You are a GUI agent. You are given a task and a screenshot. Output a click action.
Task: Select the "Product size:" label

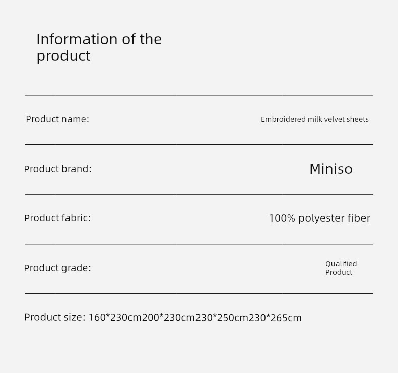[54, 317]
